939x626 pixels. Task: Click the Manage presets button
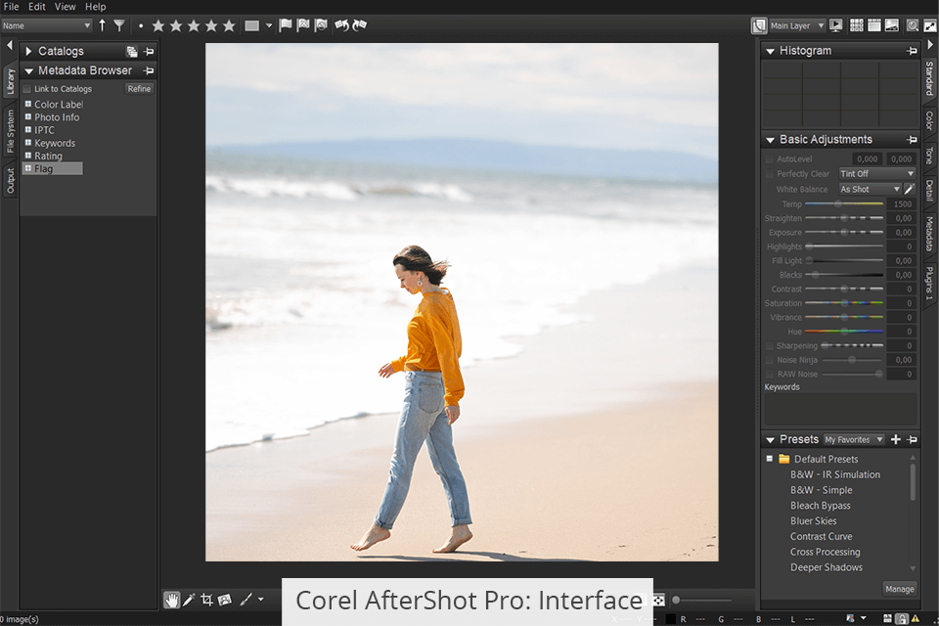[x=900, y=589]
